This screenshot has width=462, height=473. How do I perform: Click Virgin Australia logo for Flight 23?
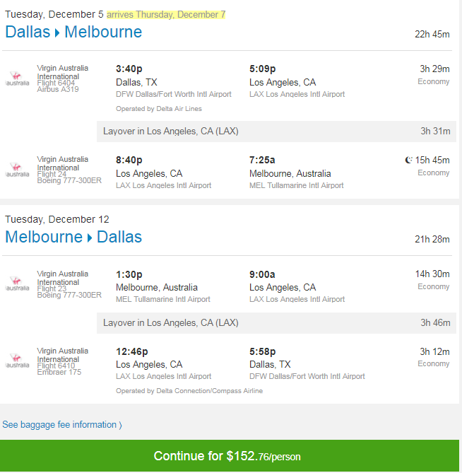pos(18,284)
